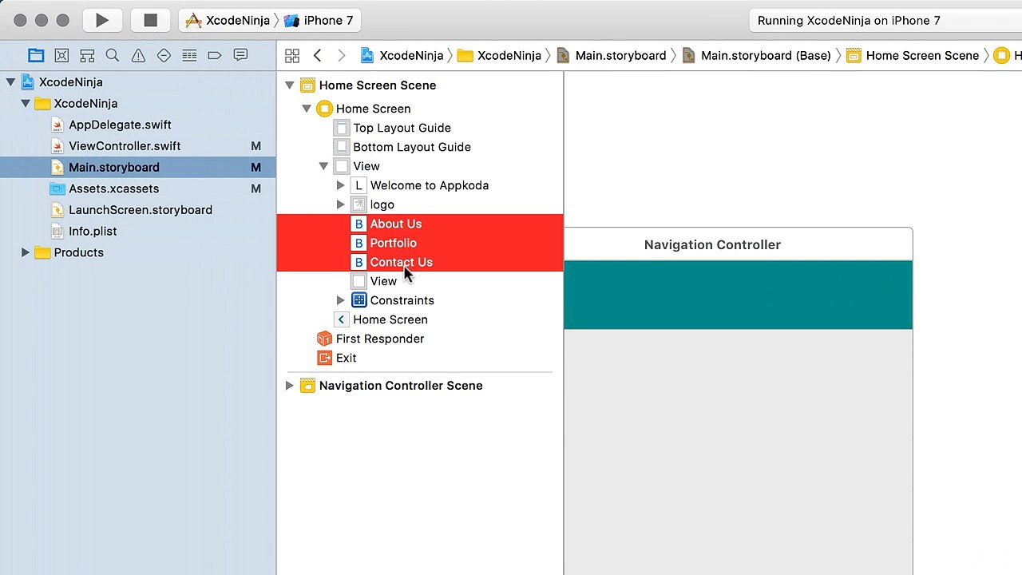The width and height of the screenshot is (1022, 575).
Task: Select the nested View below Contact Us
Action: (383, 281)
